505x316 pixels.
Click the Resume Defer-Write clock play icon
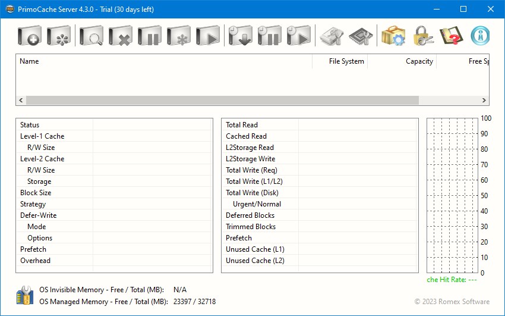[299, 36]
